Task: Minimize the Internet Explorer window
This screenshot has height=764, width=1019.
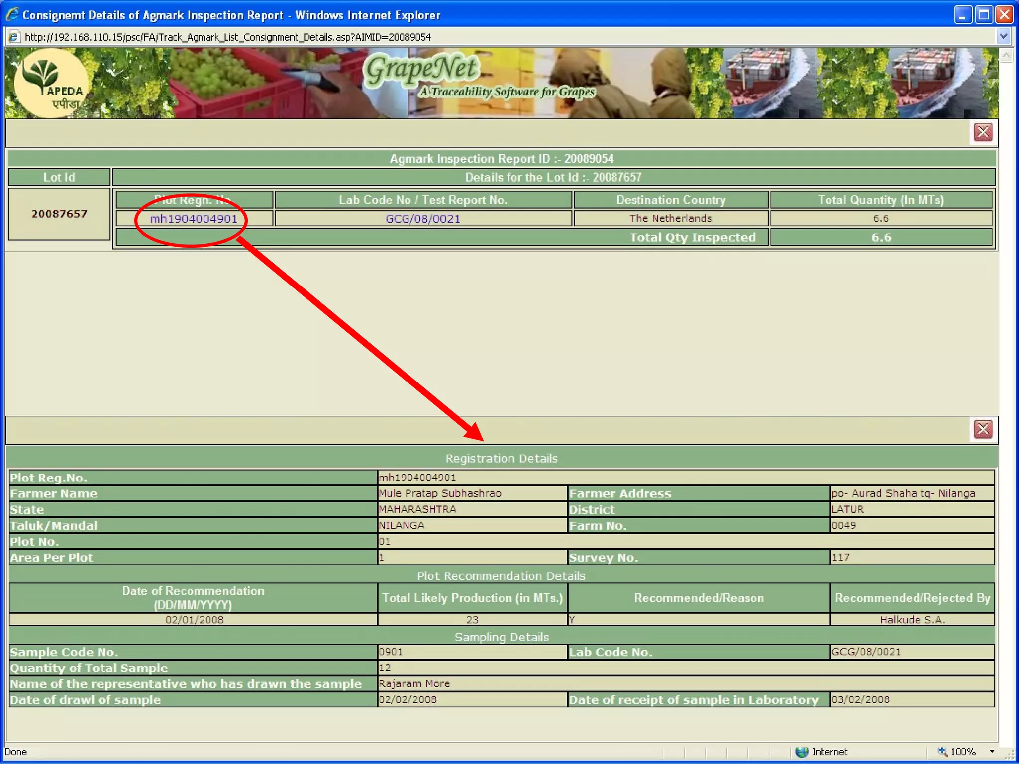Action: [963, 15]
